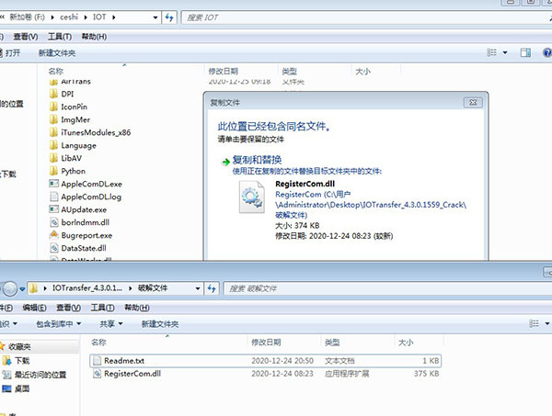Viewport: 552px width, 416px height.
Task: Select AUpdate.exe file icon
Action: (x=54, y=209)
